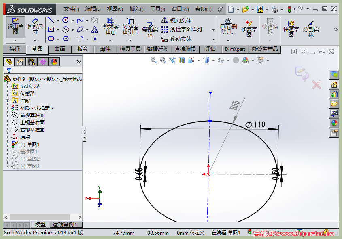Toggle hide/show items glasses icon
342x239 pixels.
pos(221,60)
